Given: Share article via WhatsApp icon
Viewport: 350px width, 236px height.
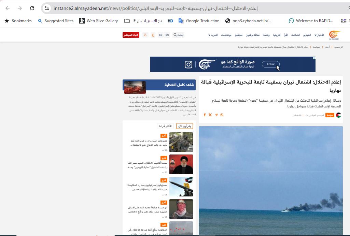Looking at the screenshot, I should pos(222,115).
